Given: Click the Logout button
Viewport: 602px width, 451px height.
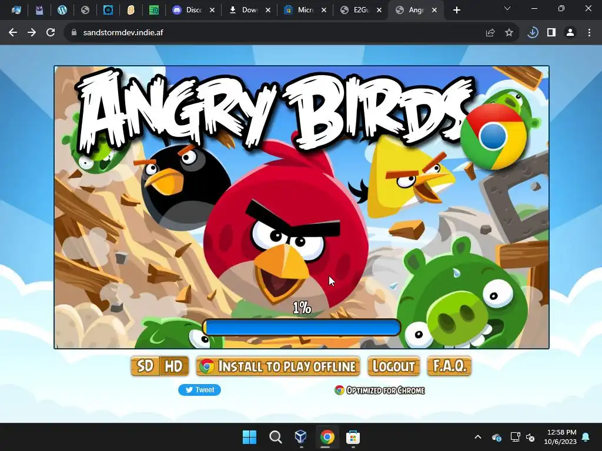Looking at the screenshot, I should (393, 366).
